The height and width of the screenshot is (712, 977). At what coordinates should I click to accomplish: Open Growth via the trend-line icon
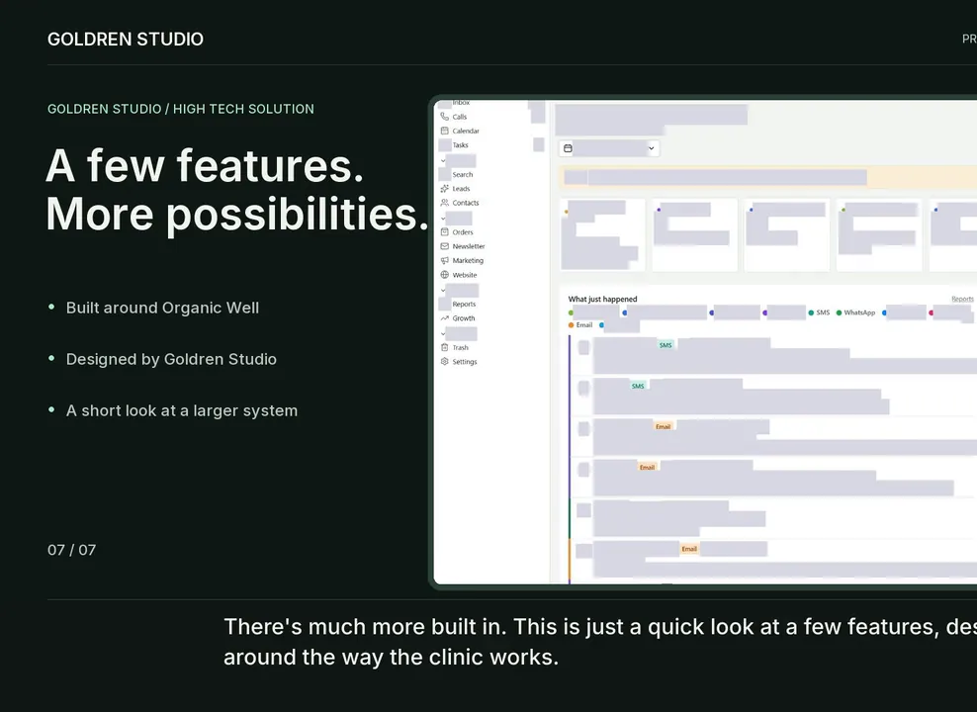[444, 318]
